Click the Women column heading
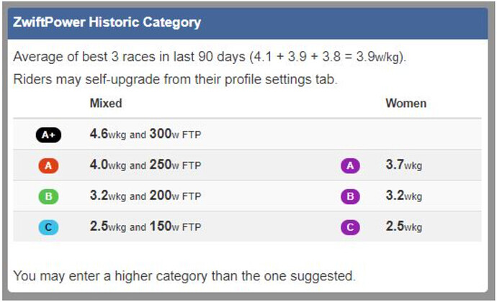Screen dimensions: 497x302 406,104
